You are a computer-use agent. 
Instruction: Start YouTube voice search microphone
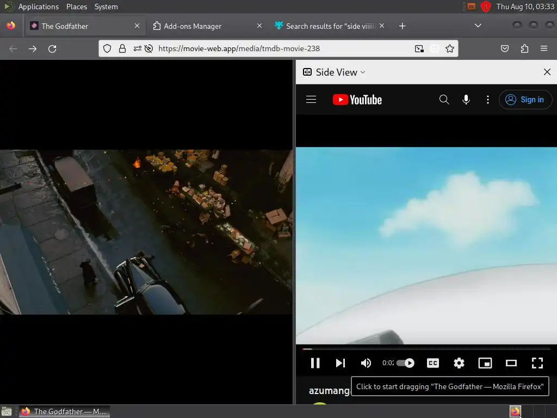click(466, 100)
